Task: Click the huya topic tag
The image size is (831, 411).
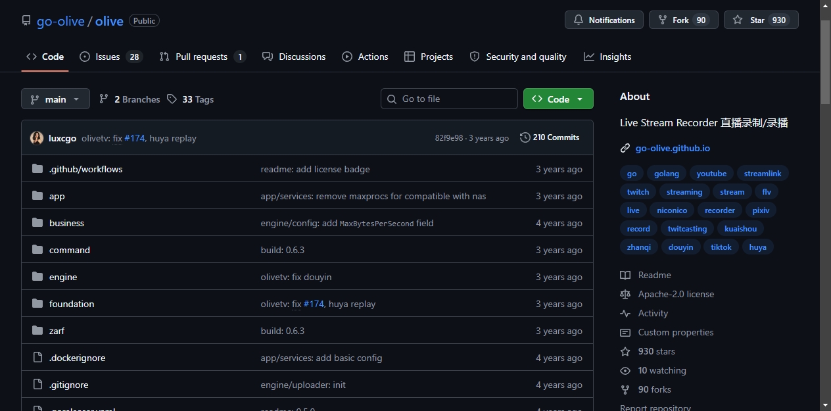Action: tap(757, 247)
